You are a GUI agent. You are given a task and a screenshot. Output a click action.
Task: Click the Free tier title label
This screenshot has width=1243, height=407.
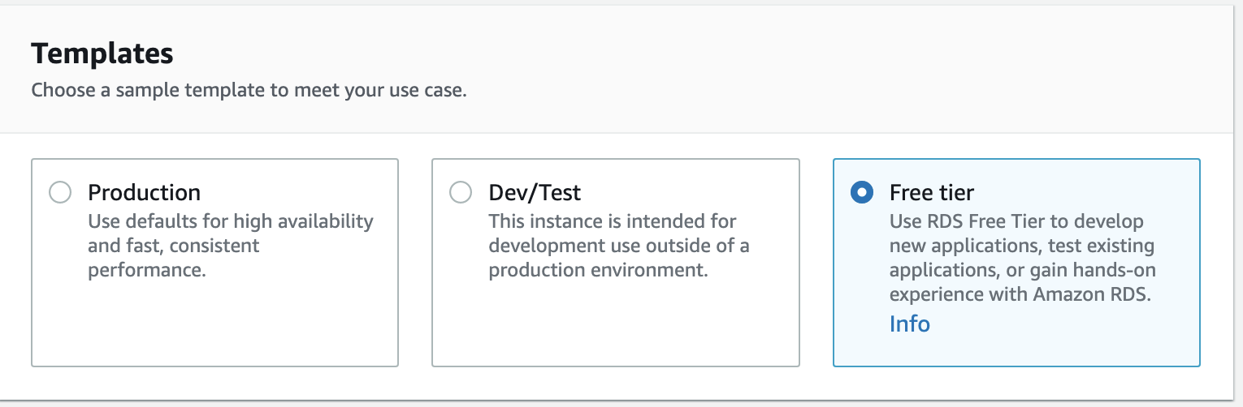[931, 193]
